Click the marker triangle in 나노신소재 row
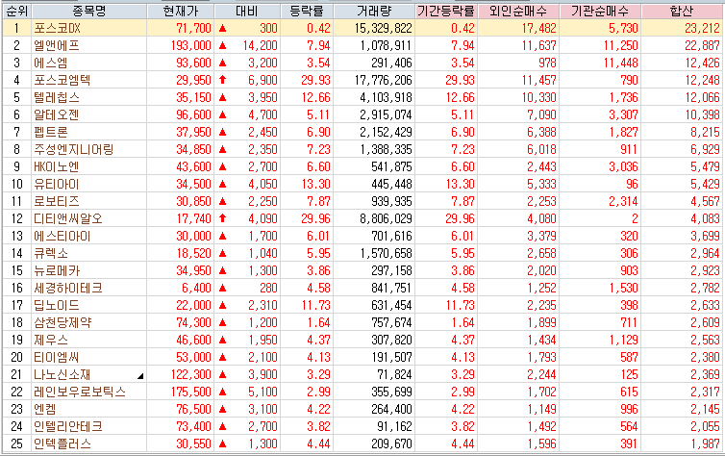This screenshot has height=456, width=725. 140,376
